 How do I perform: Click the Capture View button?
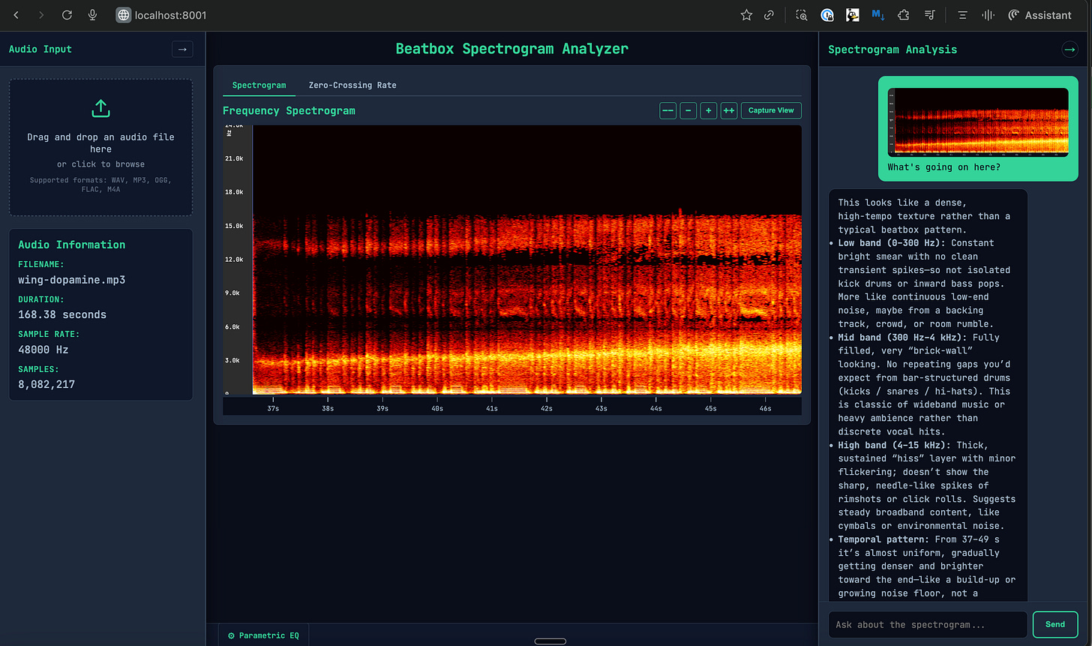tap(771, 111)
